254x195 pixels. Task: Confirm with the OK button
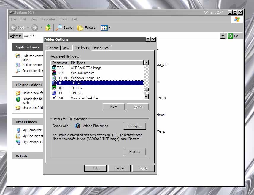[95, 168]
